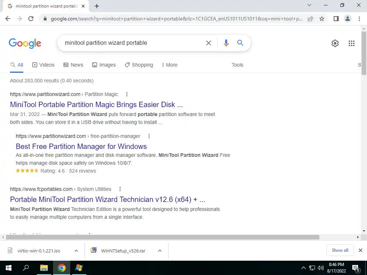Viewport: 367px width, 275px height.
Task: Open options for partitionwizard.com Partition Magic result
Action: 127,94
